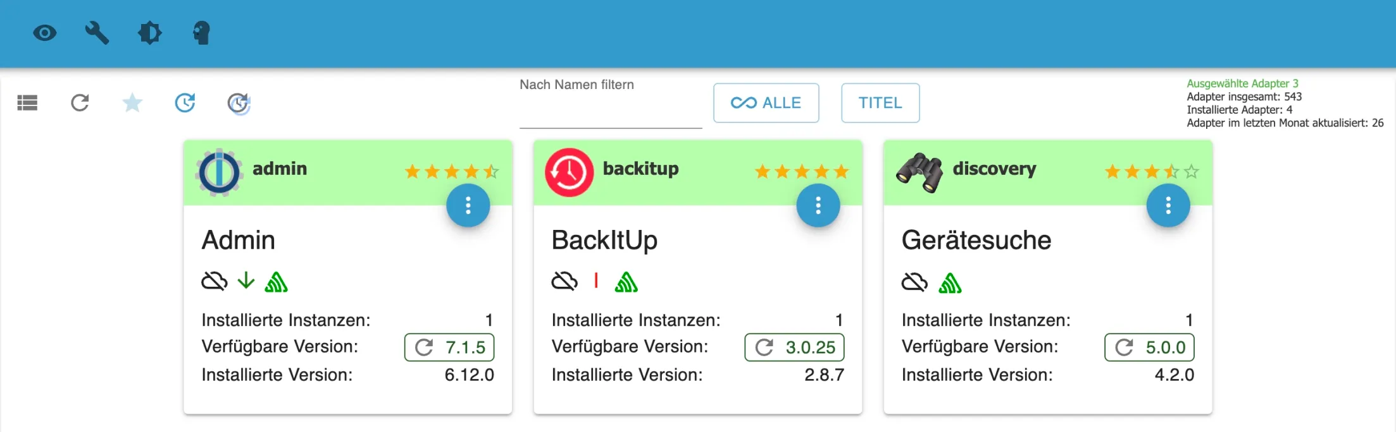Image resolution: width=1396 pixels, height=432 pixels.
Task: Toggle expert mode head icon
Action: tap(201, 33)
